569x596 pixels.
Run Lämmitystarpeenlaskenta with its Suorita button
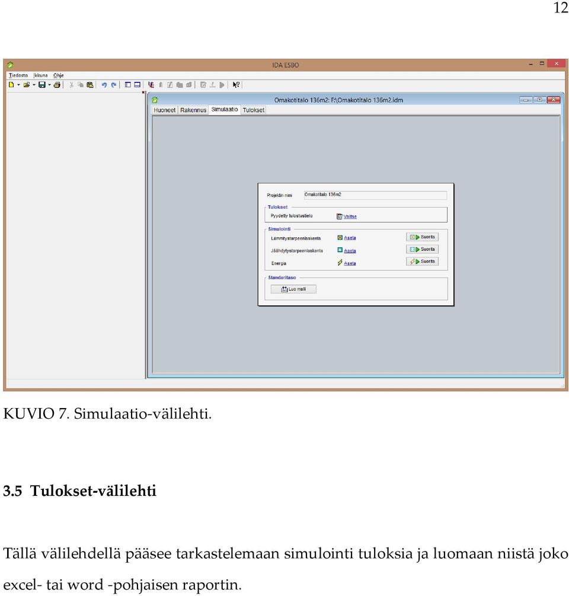point(423,237)
